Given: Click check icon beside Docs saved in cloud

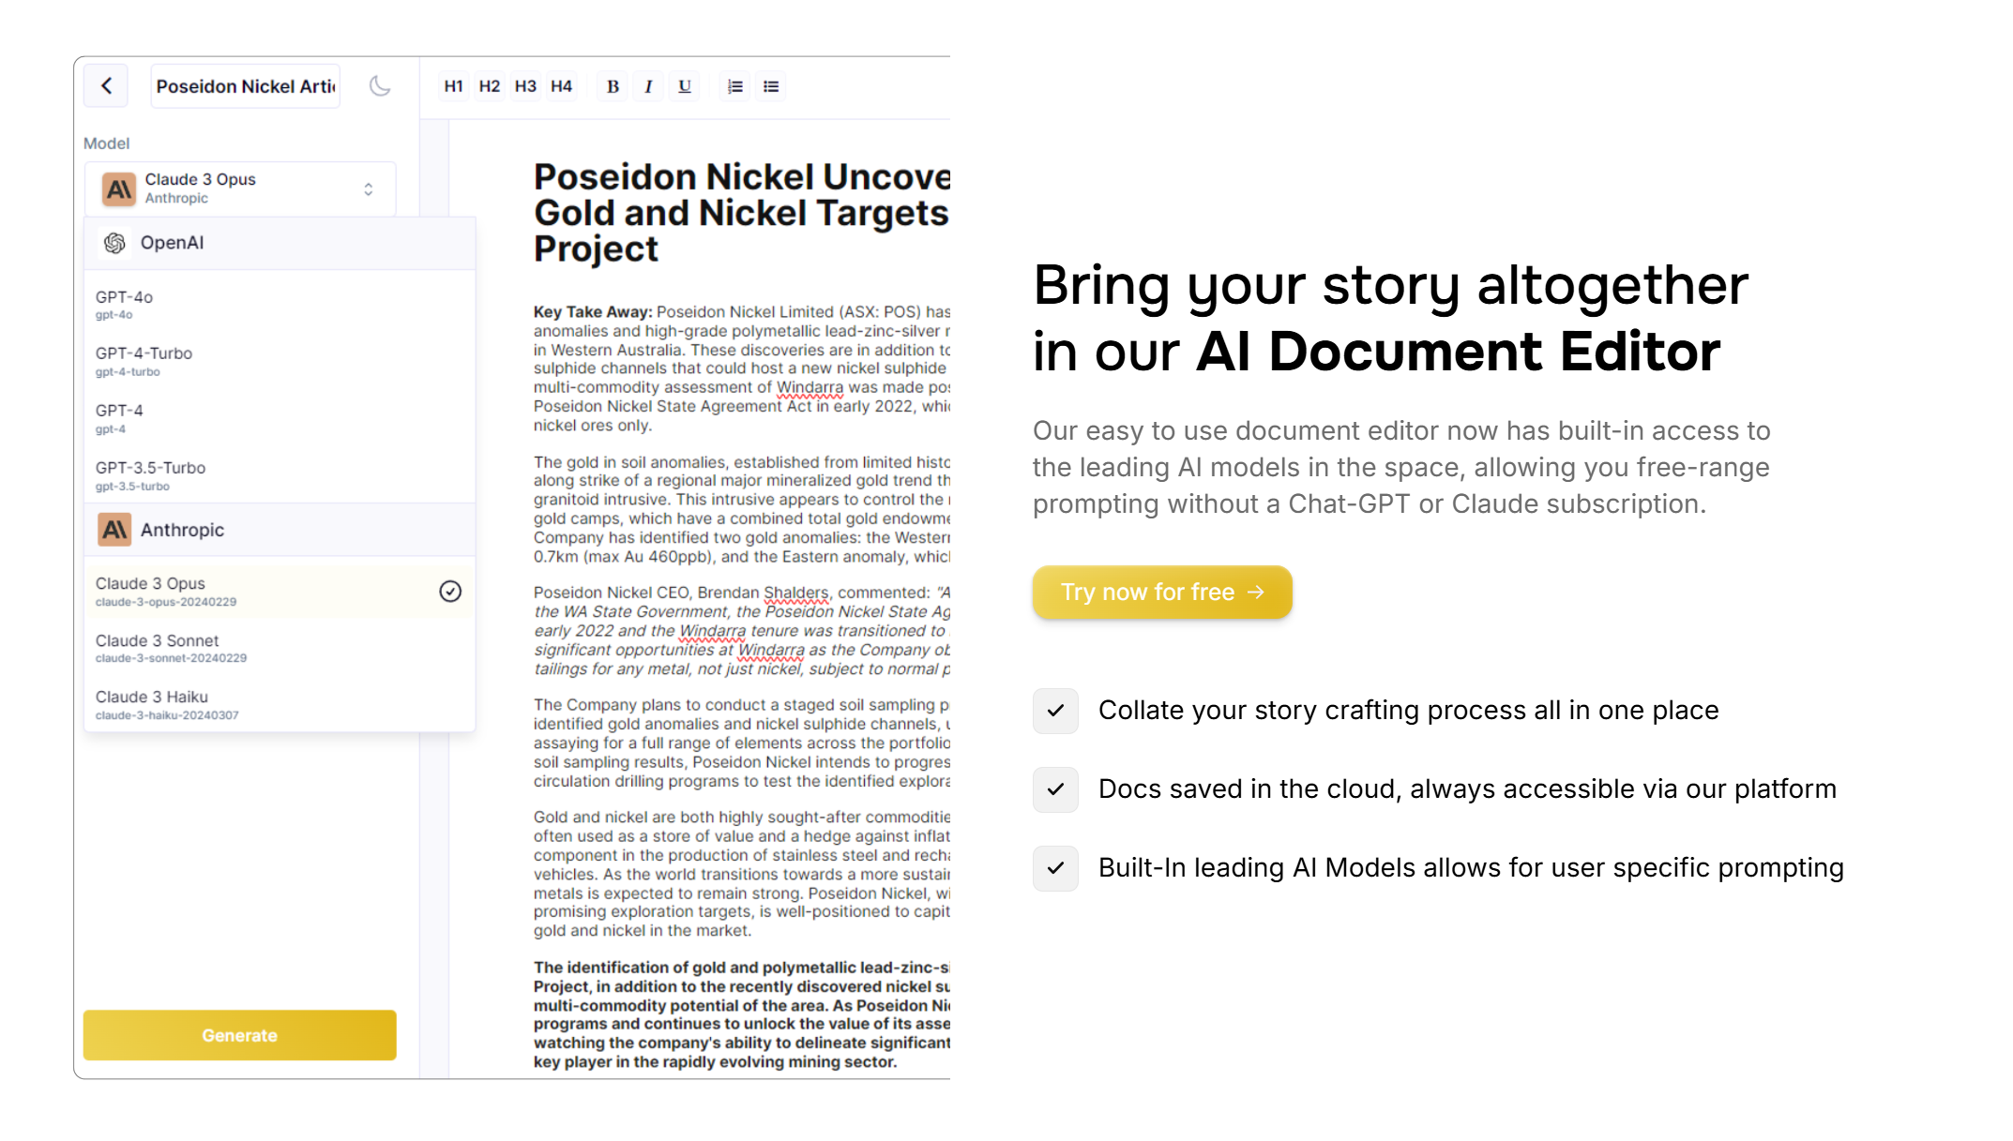Looking at the screenshot, I should click(x=1055, y=789).
